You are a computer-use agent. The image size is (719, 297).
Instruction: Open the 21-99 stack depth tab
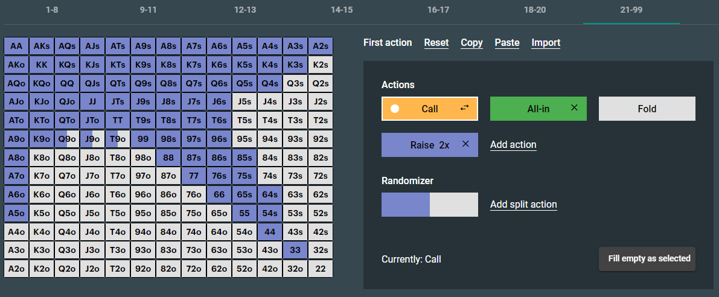631,10
